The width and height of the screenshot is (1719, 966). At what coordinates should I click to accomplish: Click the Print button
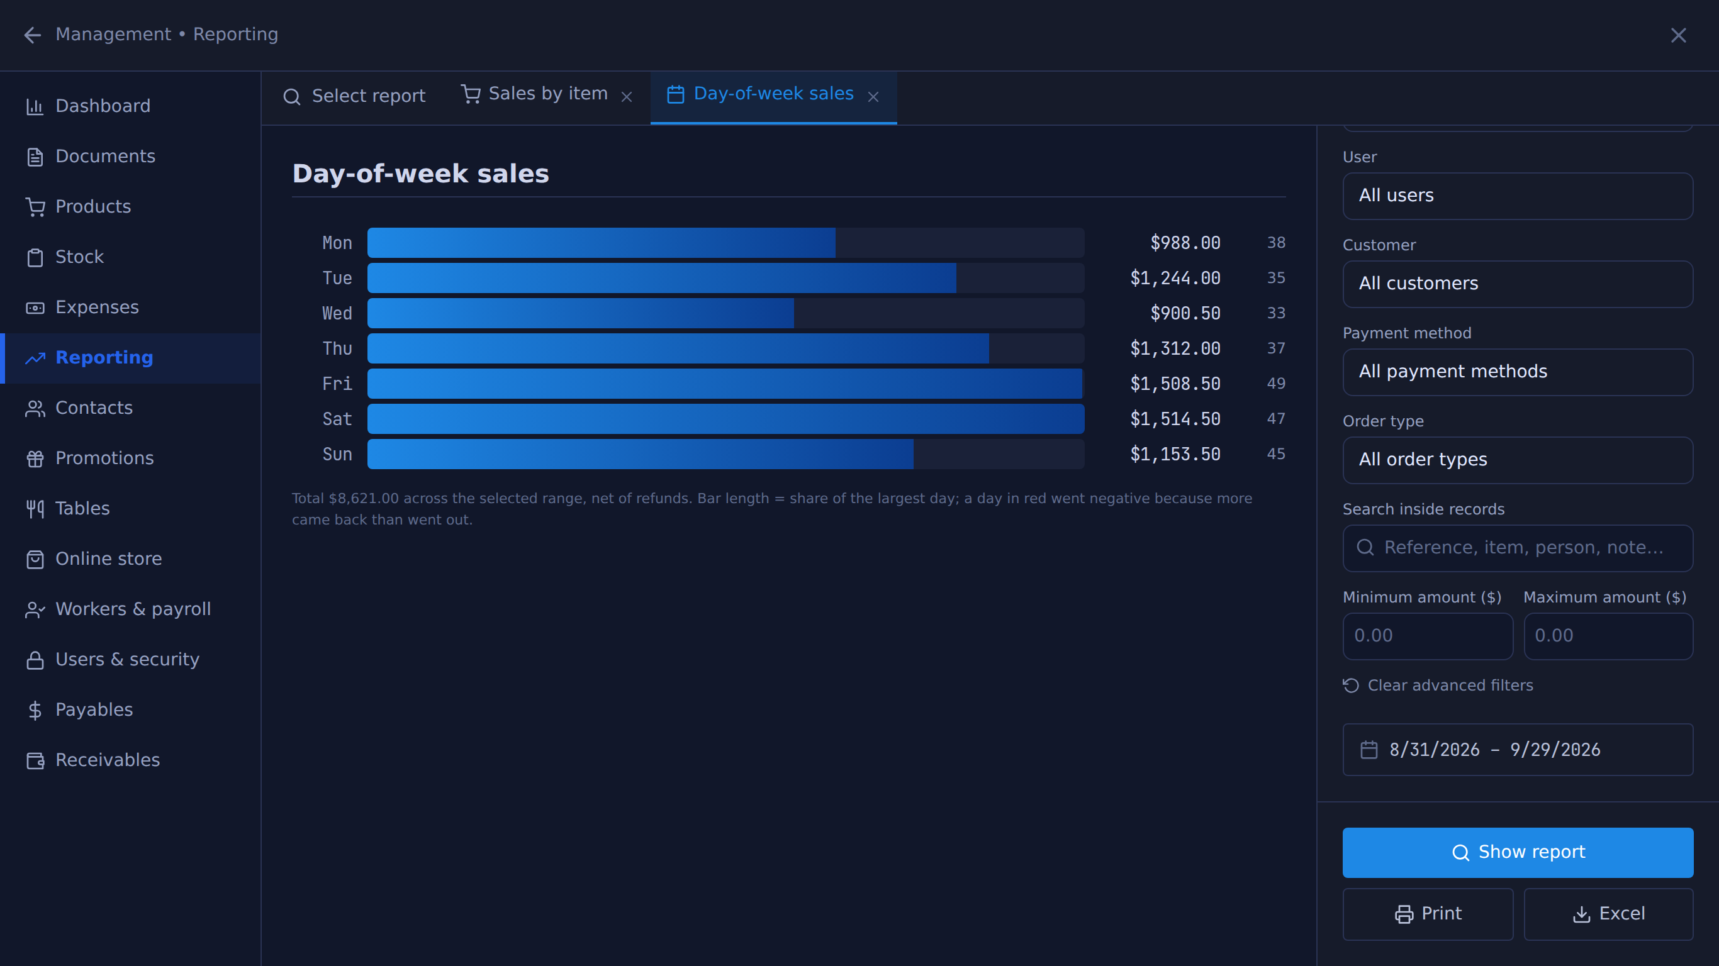tap(1428, 914)
